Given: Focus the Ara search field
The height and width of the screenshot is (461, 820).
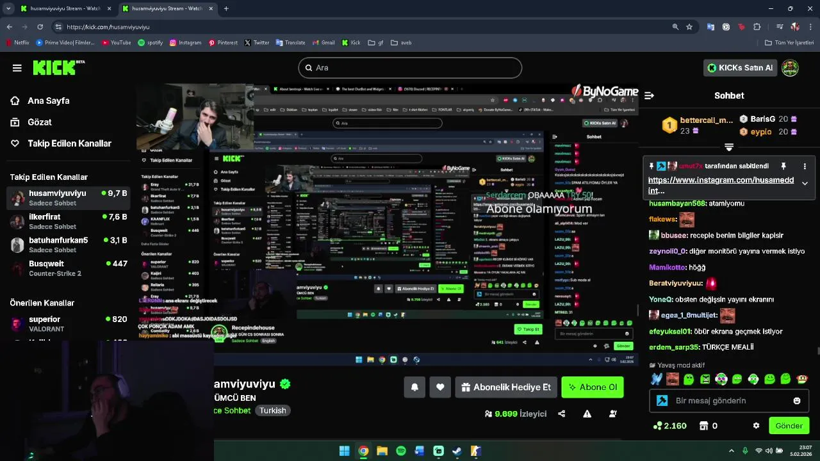Looking at the screenshot, I should pos(410,68).
